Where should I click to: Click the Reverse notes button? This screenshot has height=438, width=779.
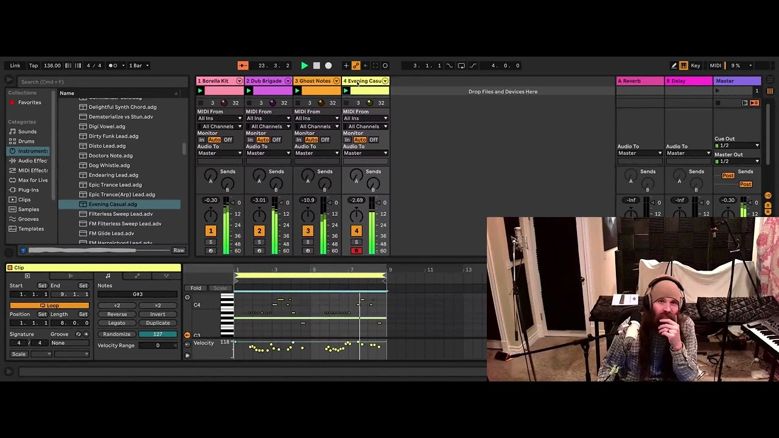coord(117,315)
